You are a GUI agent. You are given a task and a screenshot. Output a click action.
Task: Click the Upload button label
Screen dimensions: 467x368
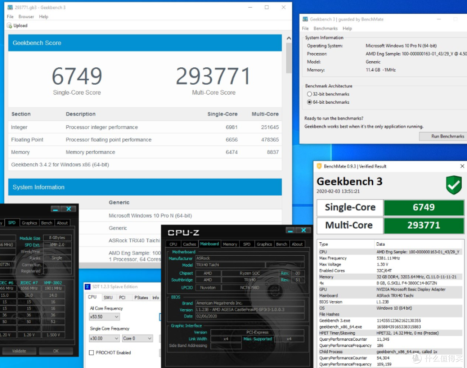[20, 25]
